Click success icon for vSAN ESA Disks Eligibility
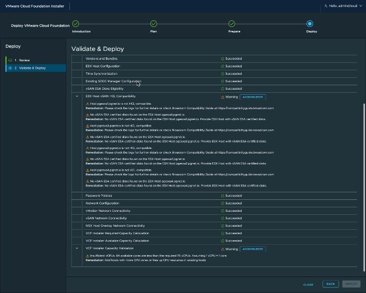The image size is (366, 293). click(x=223, y=89)
